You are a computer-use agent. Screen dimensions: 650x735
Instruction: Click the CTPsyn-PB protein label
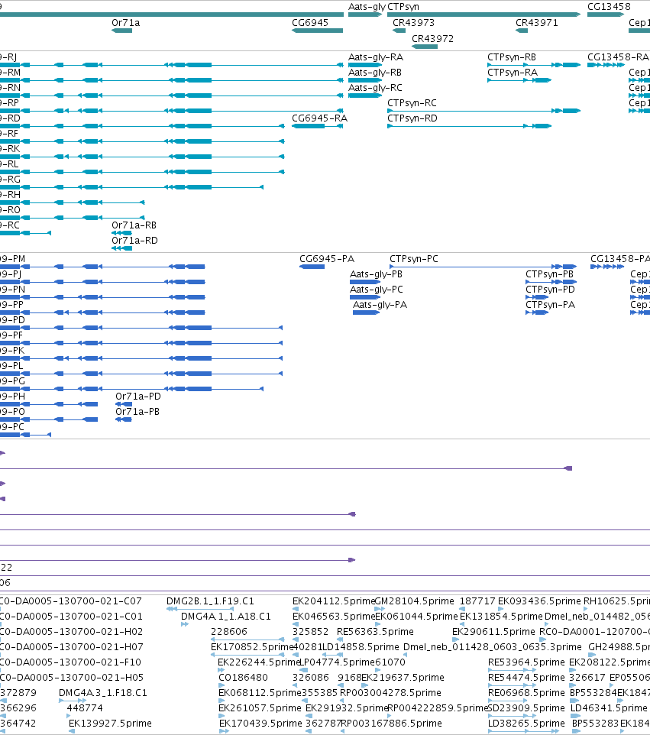549,274
